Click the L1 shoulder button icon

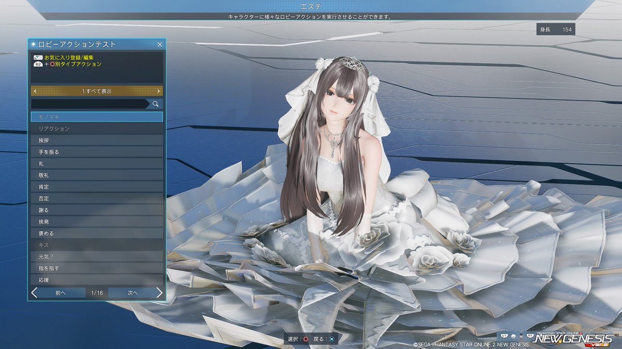(503, 336)
